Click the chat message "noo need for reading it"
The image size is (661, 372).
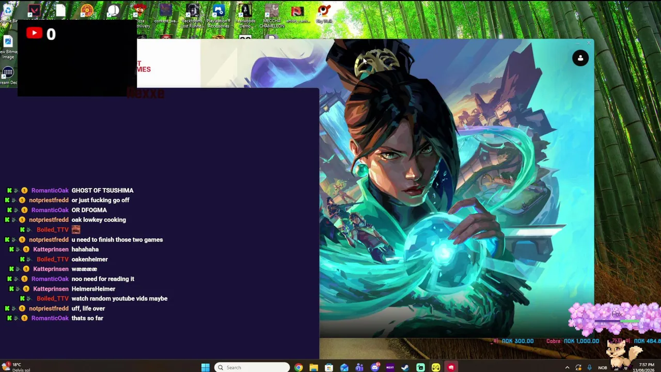coord(103,279)
